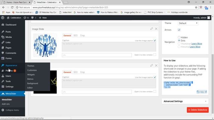Choose Menus from Appearance flyout

click(30, 79)
